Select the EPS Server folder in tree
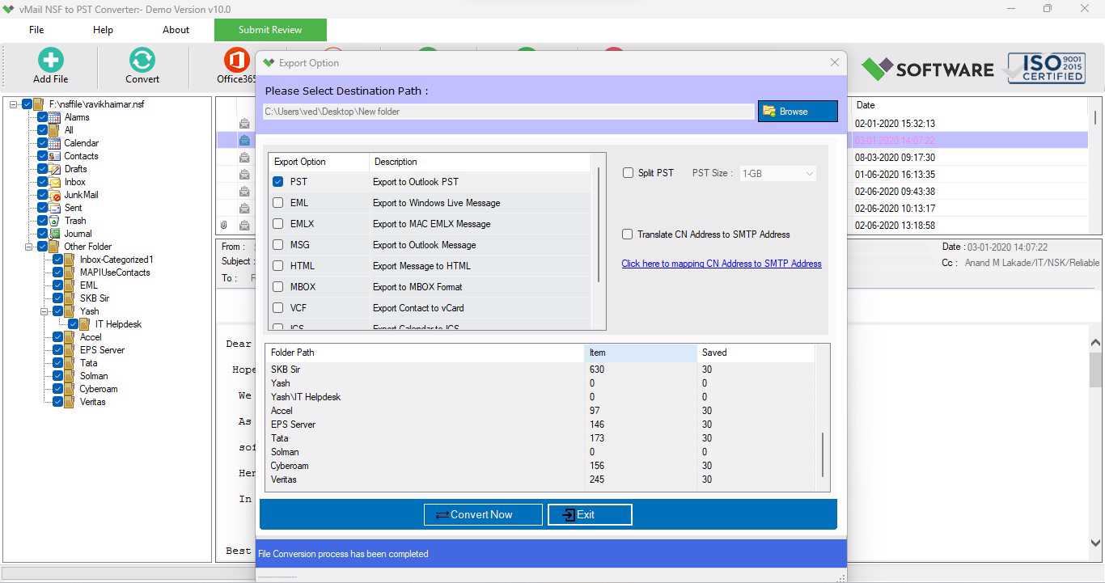This screenshot has height=583, width=1105. point(102,350)
